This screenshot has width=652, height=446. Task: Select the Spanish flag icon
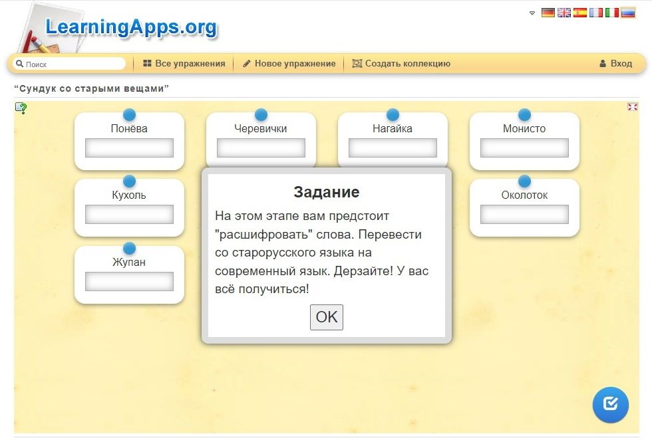pyautogui.click(x=580, y=13)
